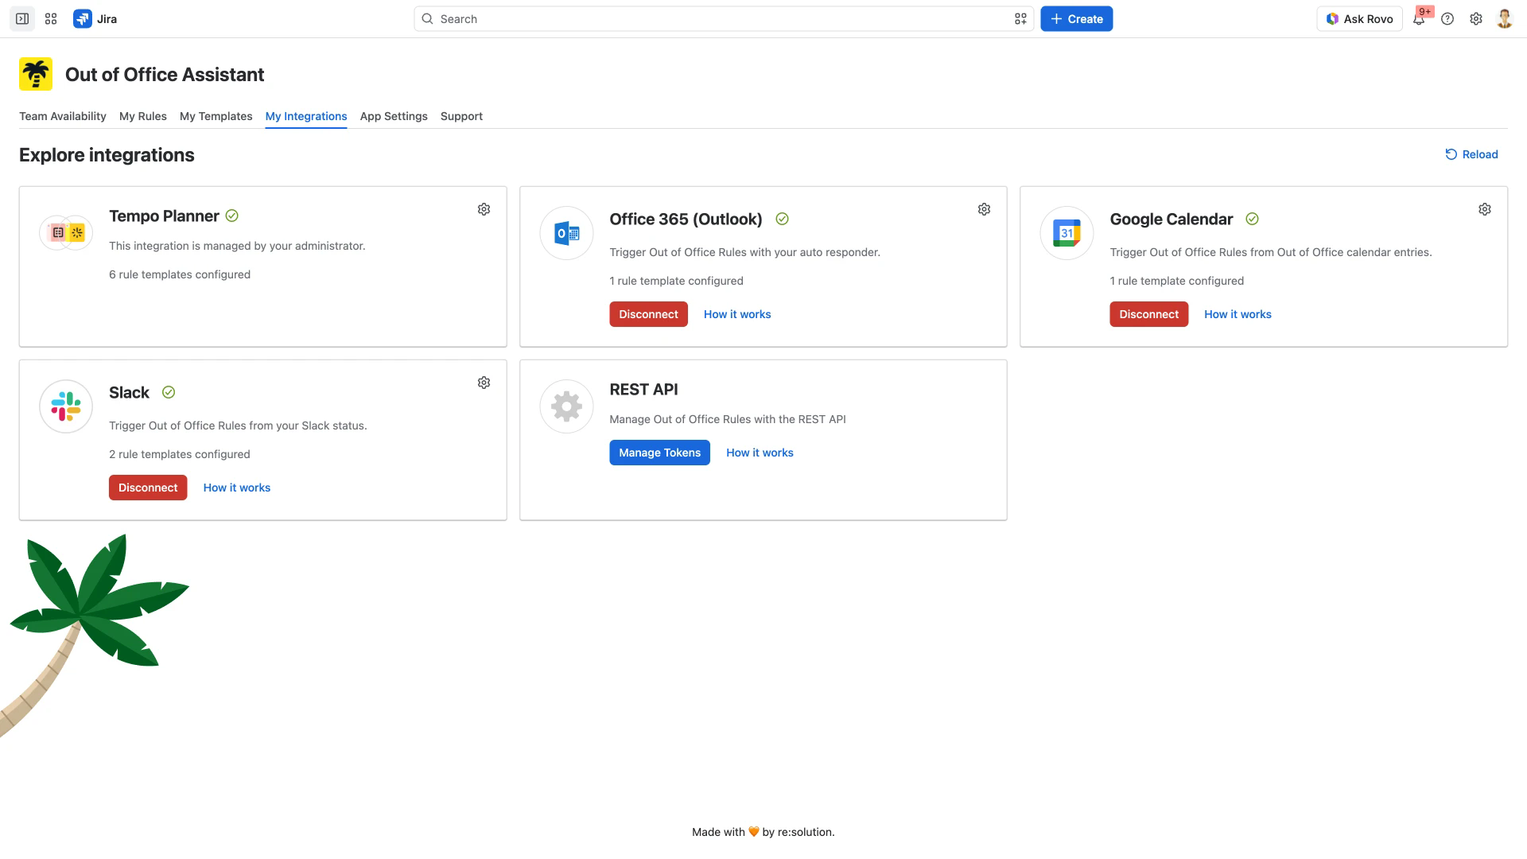Click the Google Calendar logo icon
Viewport: 1527px width, 859px height.
tap(1067, 233)
